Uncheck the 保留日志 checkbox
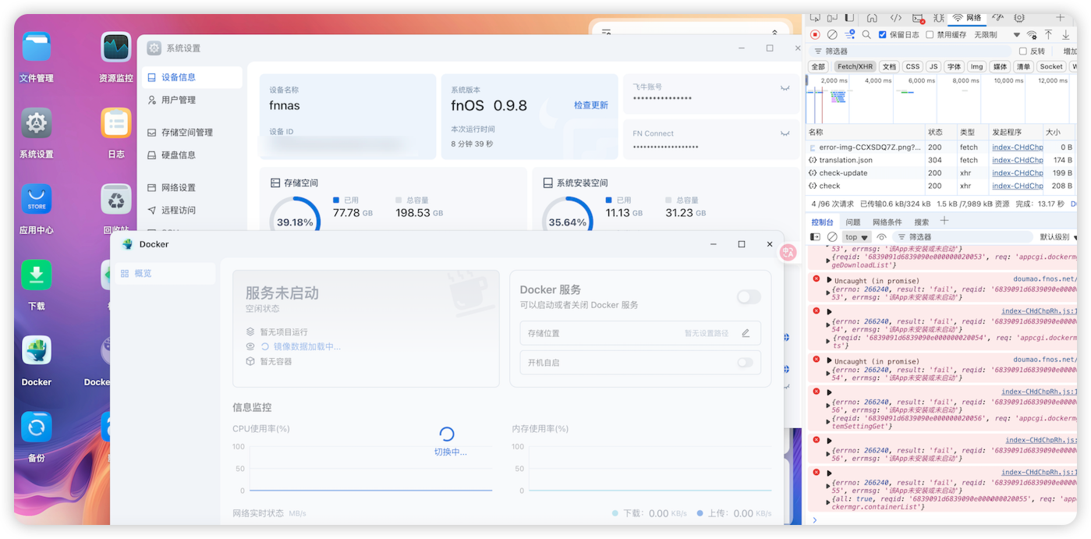Viewport: 1091px width, 539px height. [882, 35]
